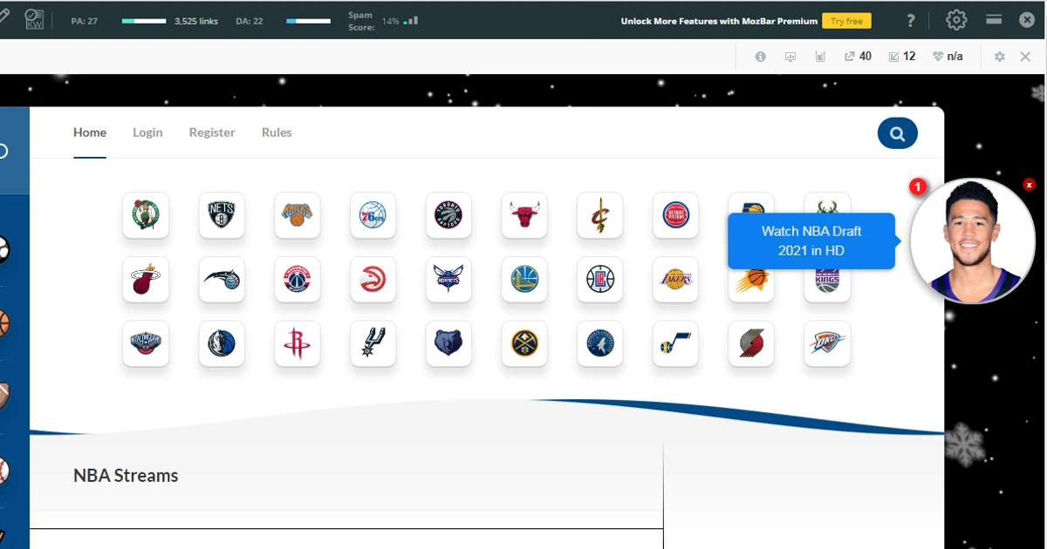Open the Rules page
This screenshot has height=549, width=1047.
(276, 132)
